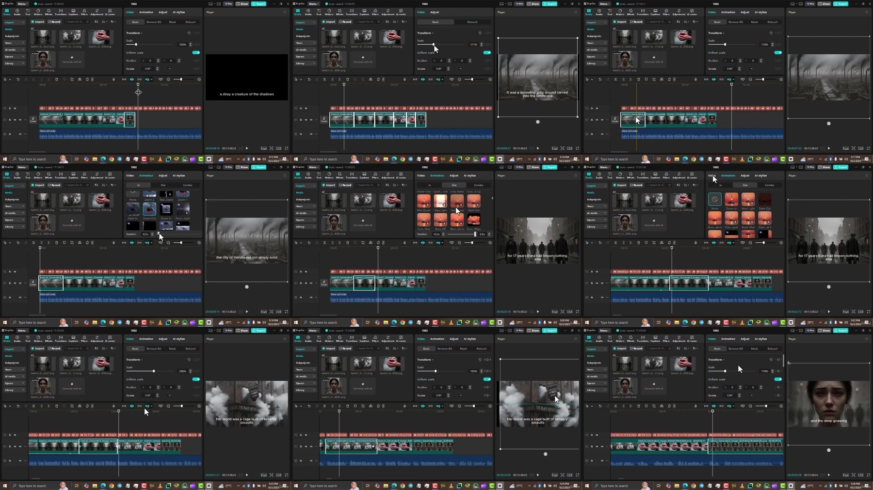Select Mask tab in the 195% scale panel
This screenshot has height=490, width=873.
click(x=463, y=348)
